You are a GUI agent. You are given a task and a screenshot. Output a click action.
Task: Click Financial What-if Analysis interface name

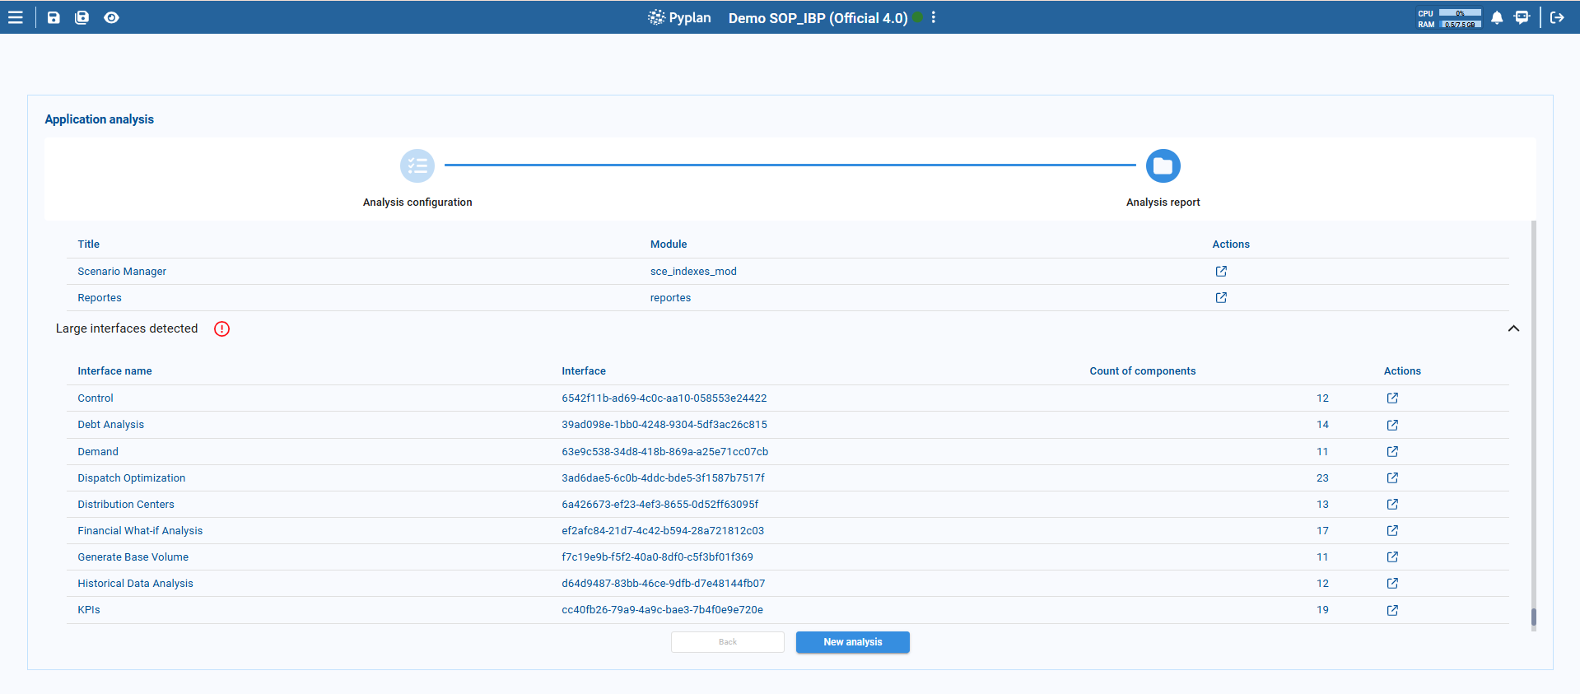pyautogui.click(x=140, y=531)
